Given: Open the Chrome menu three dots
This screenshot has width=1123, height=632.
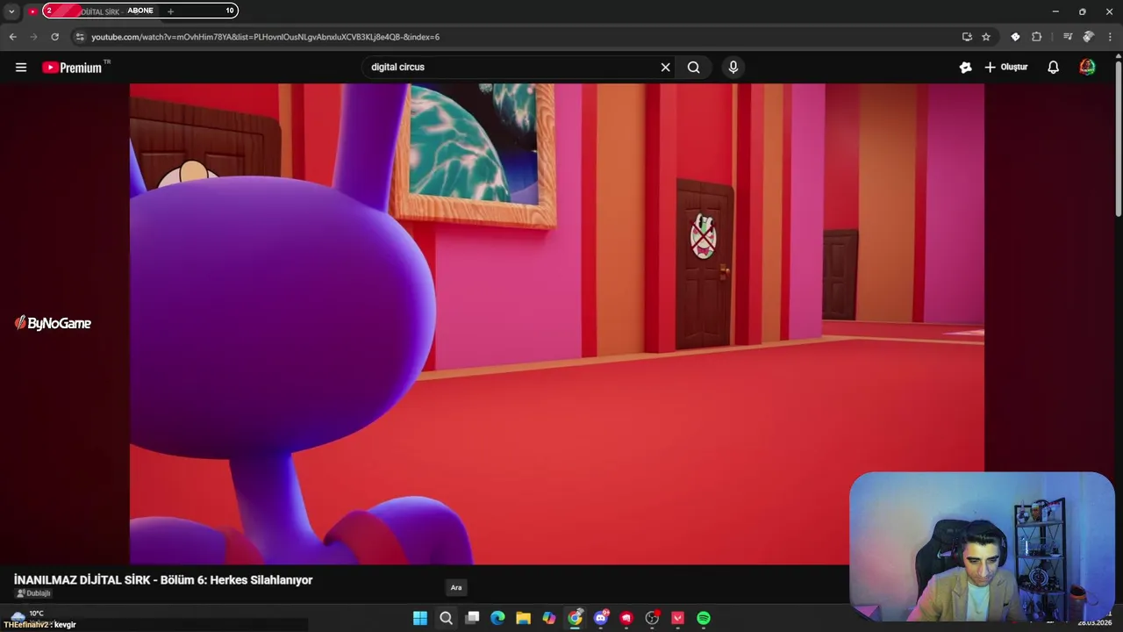Looking at the screenshot, I should click(1111, 37).
